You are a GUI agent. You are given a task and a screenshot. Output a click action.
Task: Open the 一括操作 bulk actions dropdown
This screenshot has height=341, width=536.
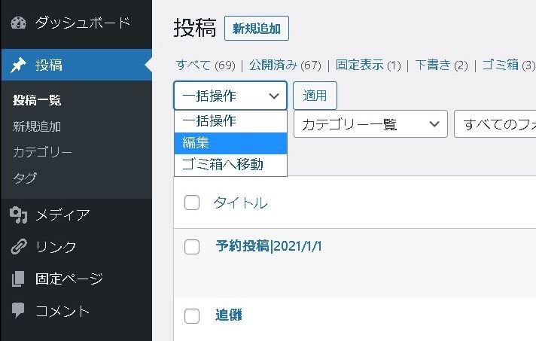pos(230,96)
